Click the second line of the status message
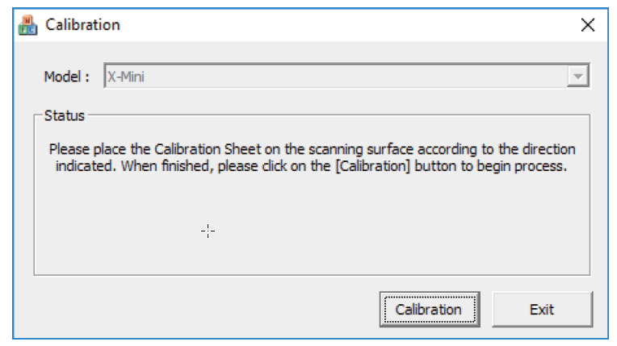 311,166
